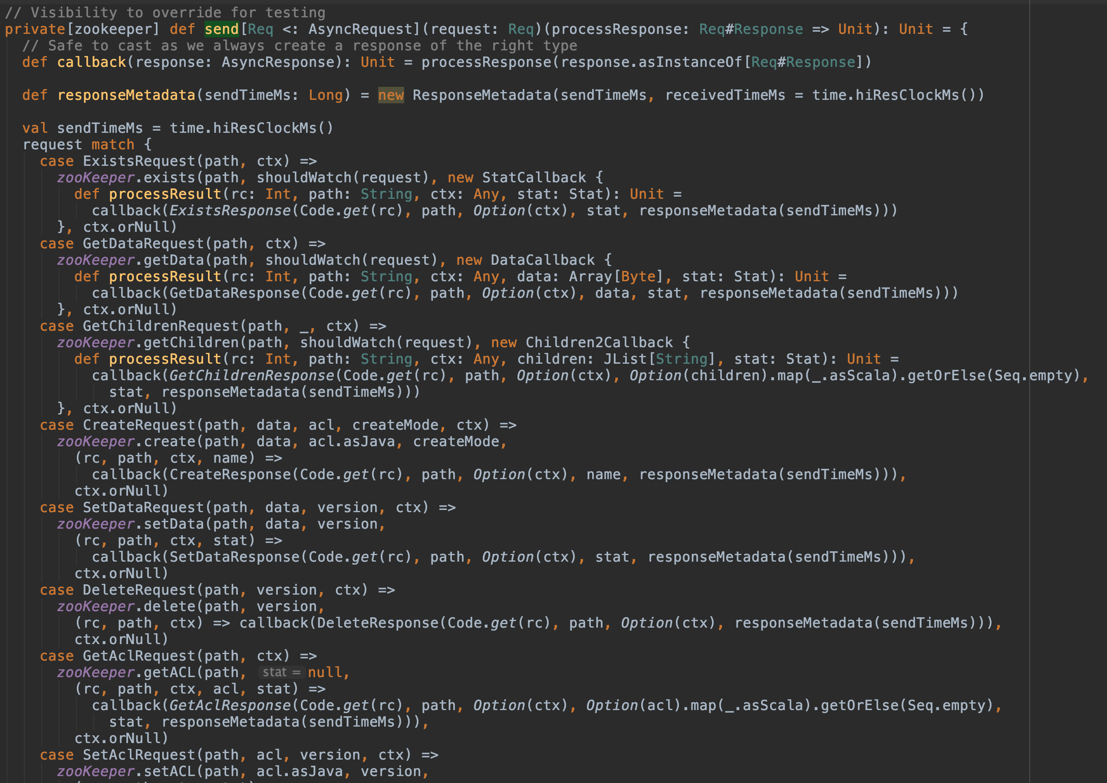Click ExistsRequest in the first case line

(x=139, y=161)
